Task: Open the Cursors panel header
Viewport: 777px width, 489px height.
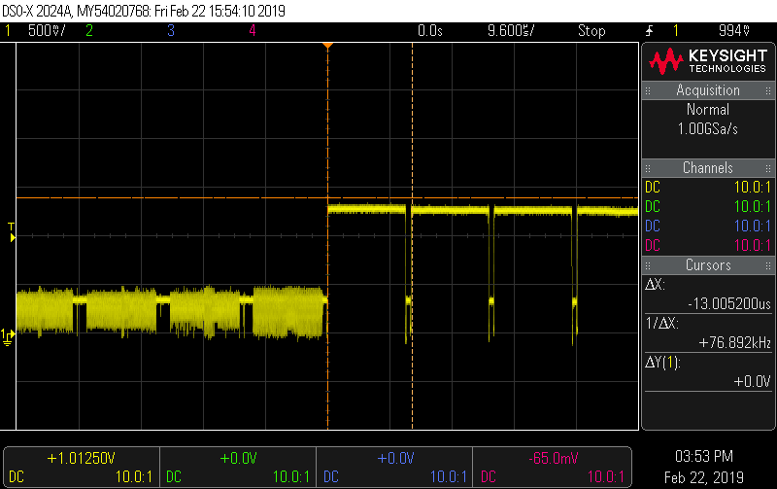Action: 708,265
